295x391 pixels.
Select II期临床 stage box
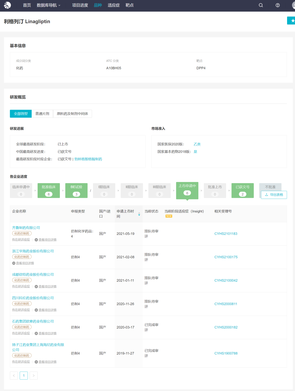pyautogui.click(x=132, y=190)
